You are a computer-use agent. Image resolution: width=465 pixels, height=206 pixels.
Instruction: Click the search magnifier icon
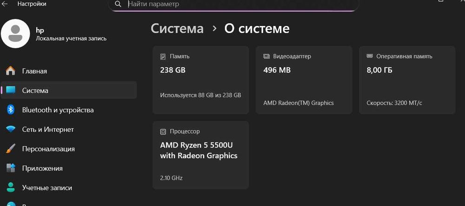point(118,4)
